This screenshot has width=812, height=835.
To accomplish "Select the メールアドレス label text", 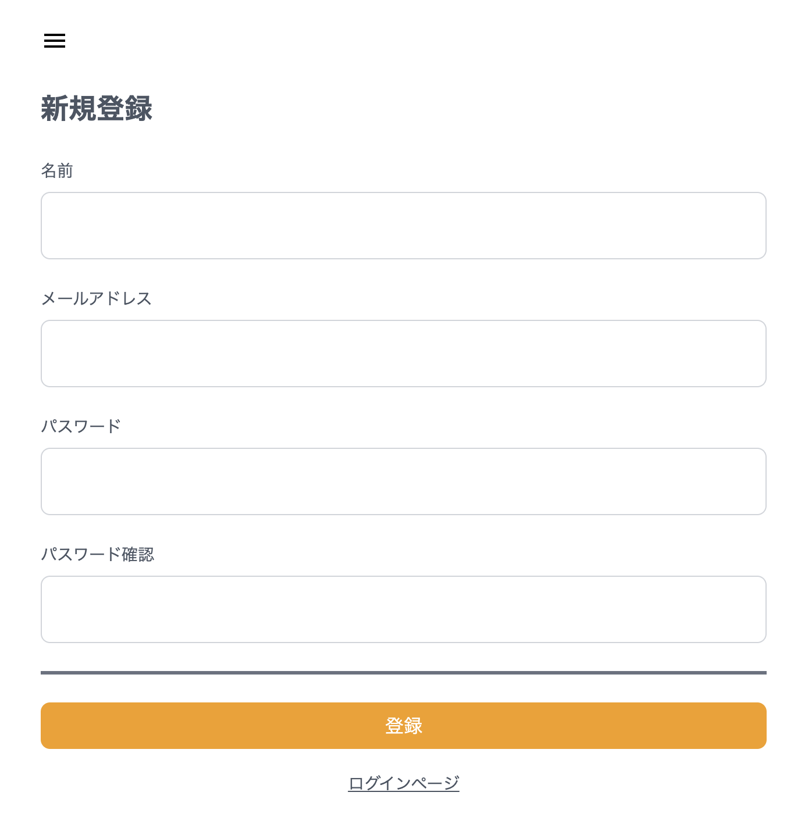I will pos(96,299).
